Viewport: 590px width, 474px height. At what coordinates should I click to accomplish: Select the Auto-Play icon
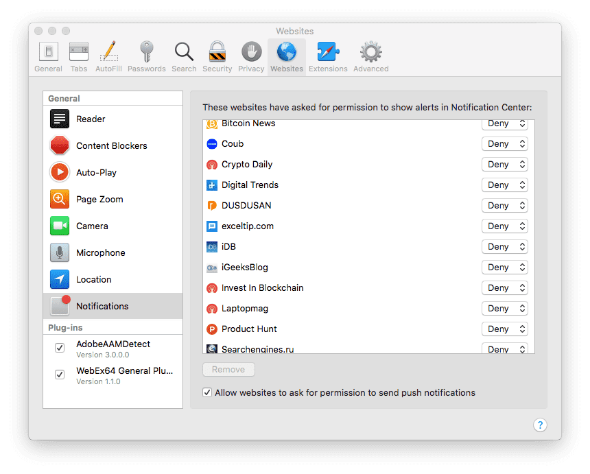coord(60,172)
